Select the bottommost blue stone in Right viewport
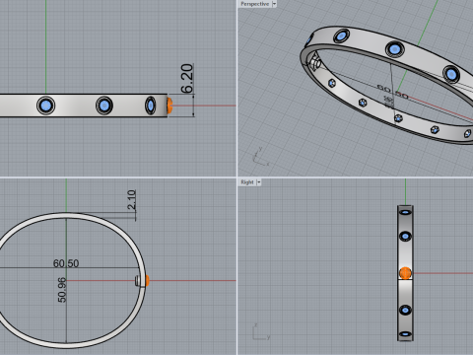This screenshot has width=473, height=355. pyautogui.click(x=405, y=334)
